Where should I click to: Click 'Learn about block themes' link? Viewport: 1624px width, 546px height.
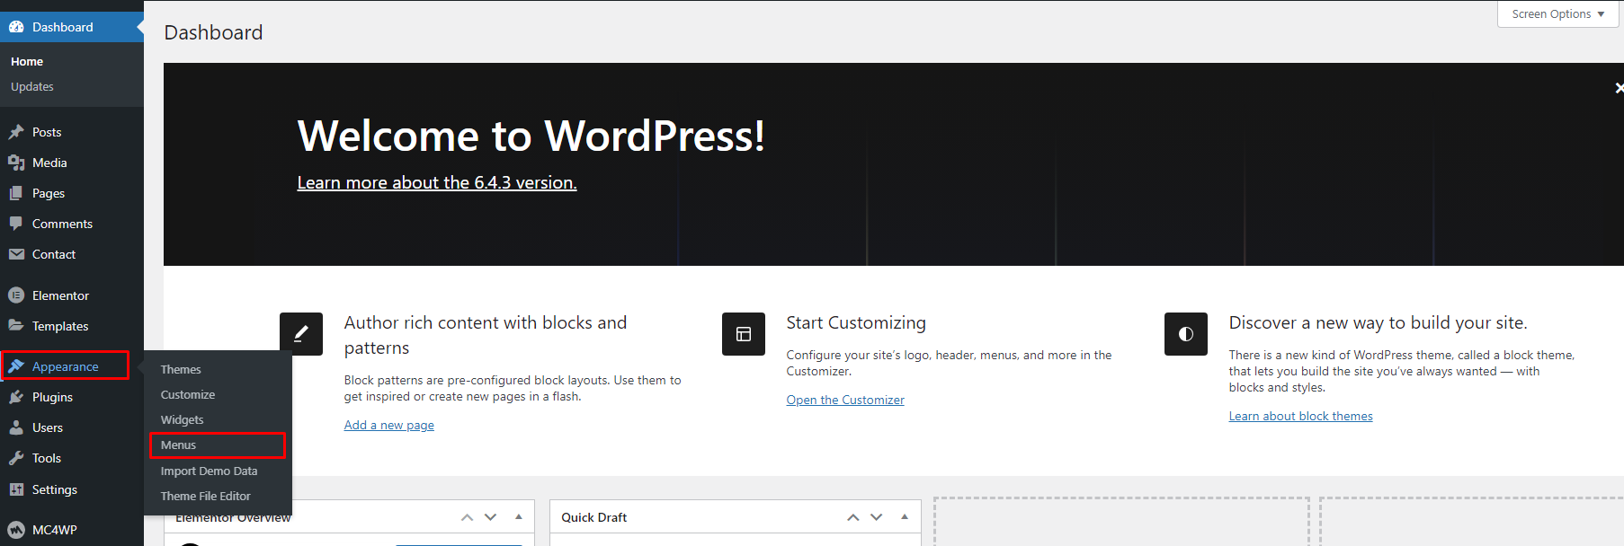[x=1300, y=416]
